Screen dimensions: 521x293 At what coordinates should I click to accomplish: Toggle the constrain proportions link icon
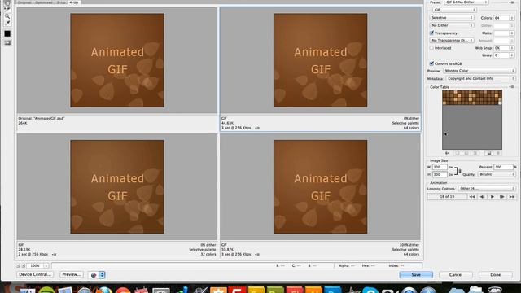(460, 171)
